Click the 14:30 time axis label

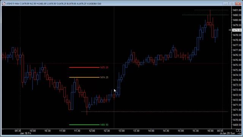point(166,131)
